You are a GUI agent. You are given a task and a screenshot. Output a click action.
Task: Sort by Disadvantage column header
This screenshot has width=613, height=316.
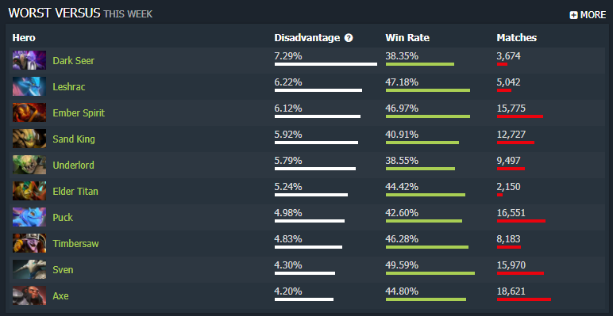306,38
